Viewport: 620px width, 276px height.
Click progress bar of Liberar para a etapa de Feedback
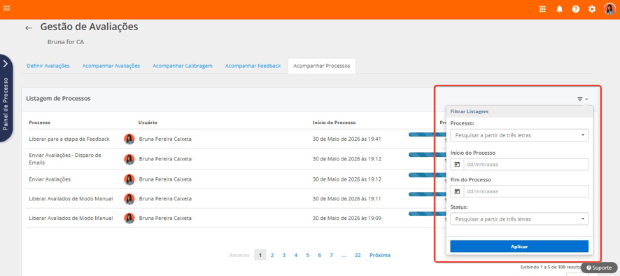[x=427, y=135]
